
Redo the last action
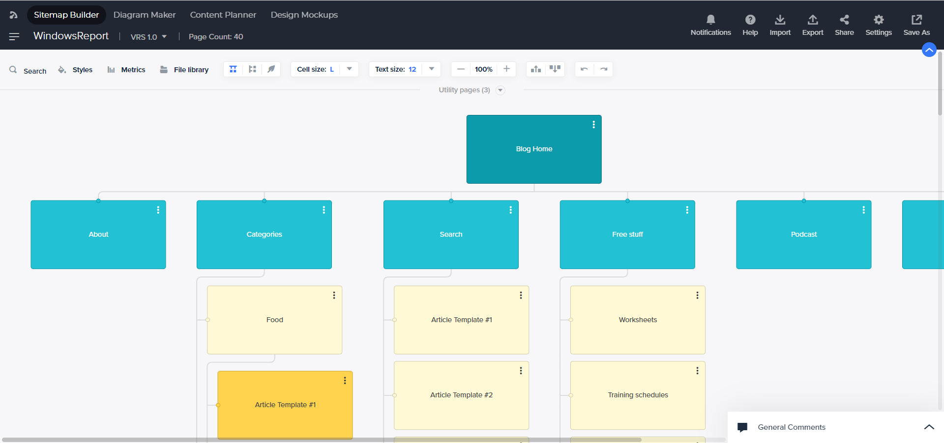604,69
